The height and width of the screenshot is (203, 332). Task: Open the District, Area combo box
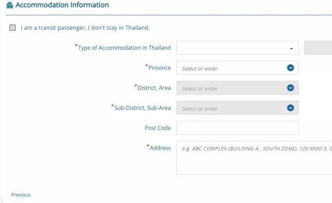coord(238,88)
